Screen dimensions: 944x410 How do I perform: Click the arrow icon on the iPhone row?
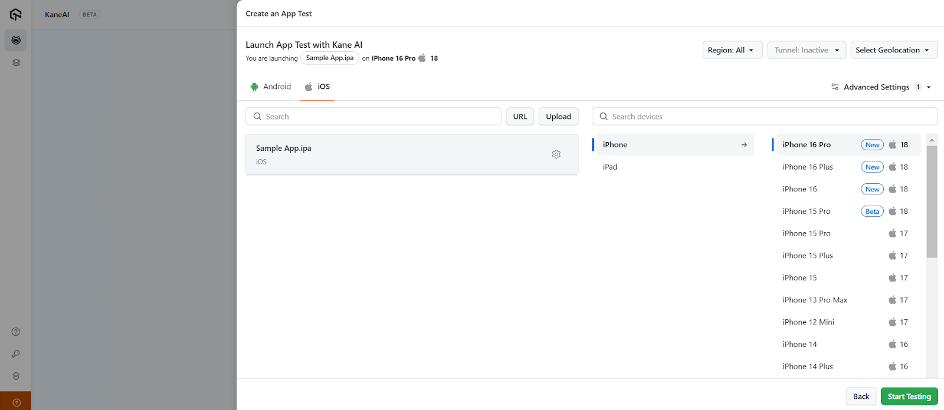click(744, 145)
